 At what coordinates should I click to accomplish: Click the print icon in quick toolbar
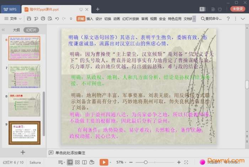coord(43,19)
